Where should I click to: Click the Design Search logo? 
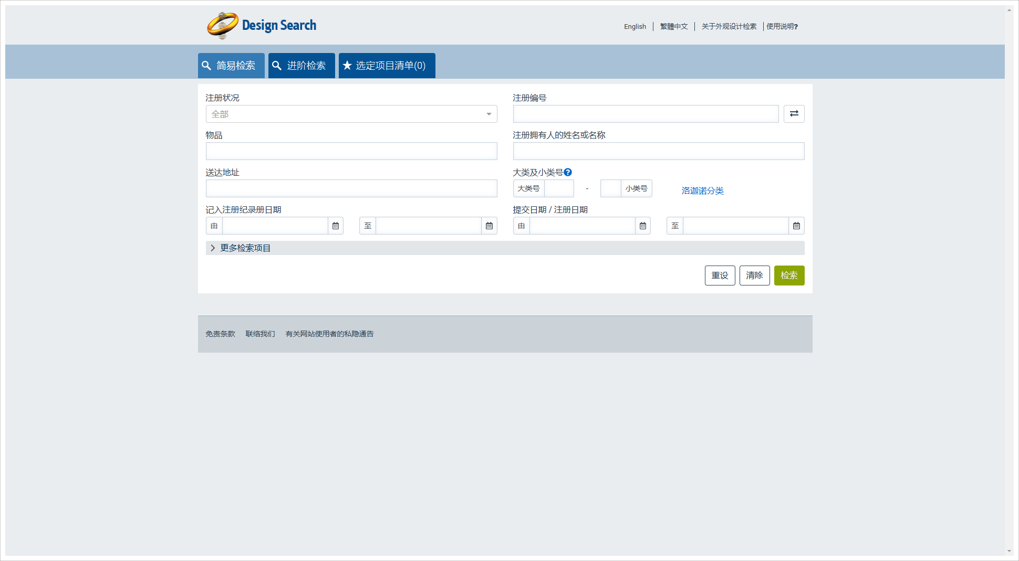click(262, 25)
